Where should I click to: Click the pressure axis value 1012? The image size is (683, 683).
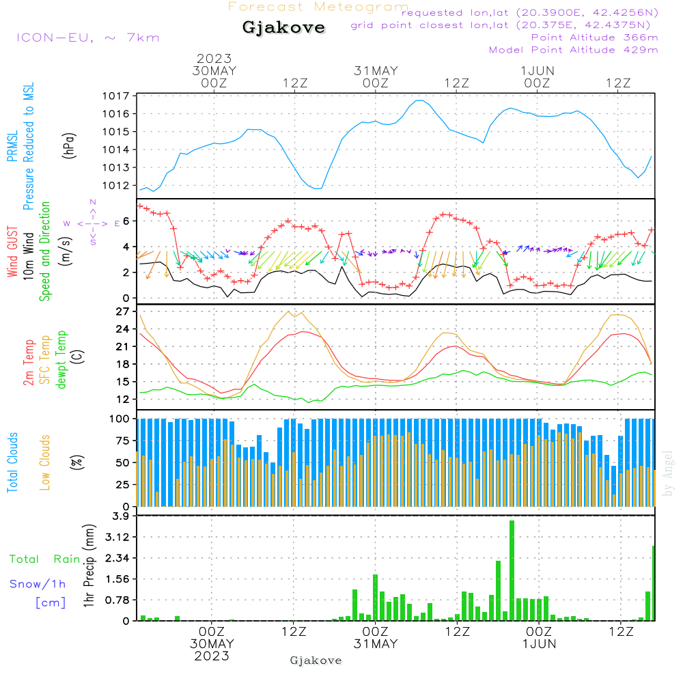coord(116,186)
